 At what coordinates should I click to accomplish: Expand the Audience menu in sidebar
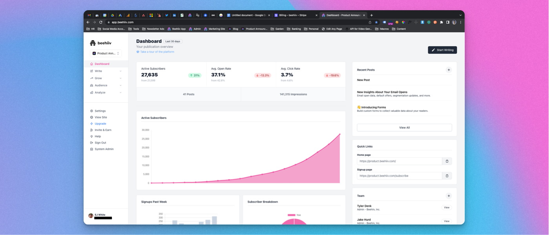point(106,85)
